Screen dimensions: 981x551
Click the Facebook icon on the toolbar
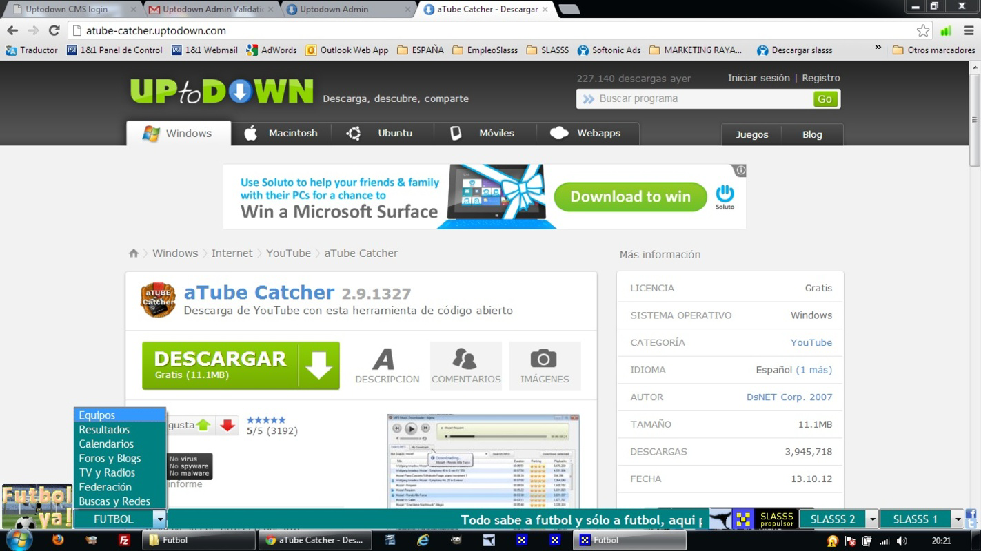(x=971, y=514)
